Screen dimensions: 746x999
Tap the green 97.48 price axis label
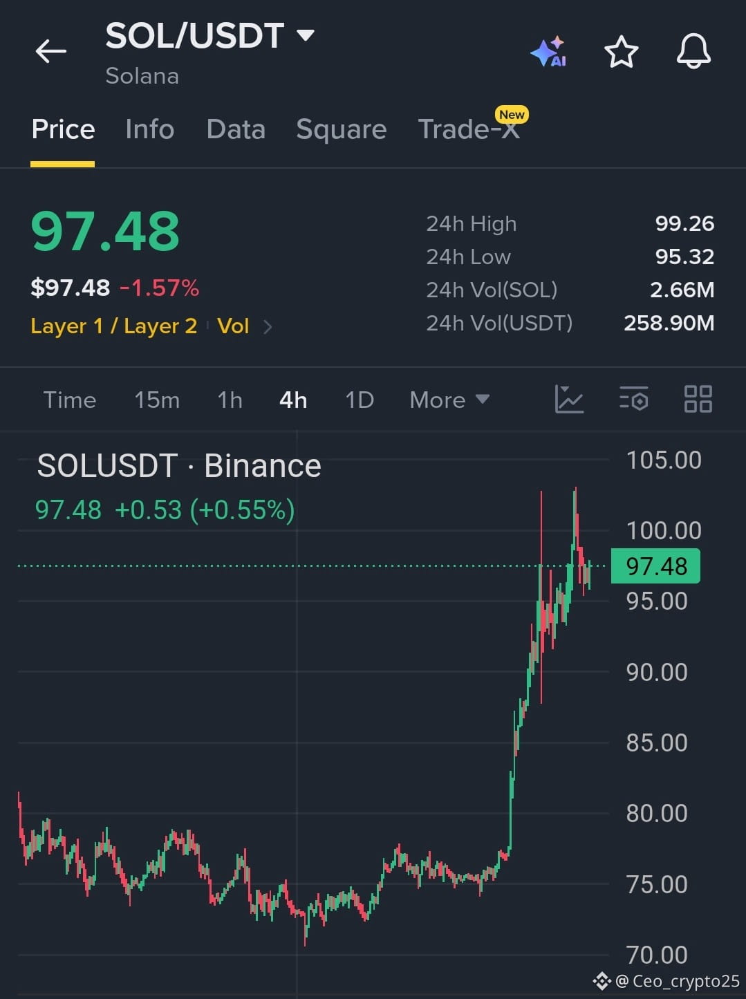pyautogui.click(x=655, y=566)
